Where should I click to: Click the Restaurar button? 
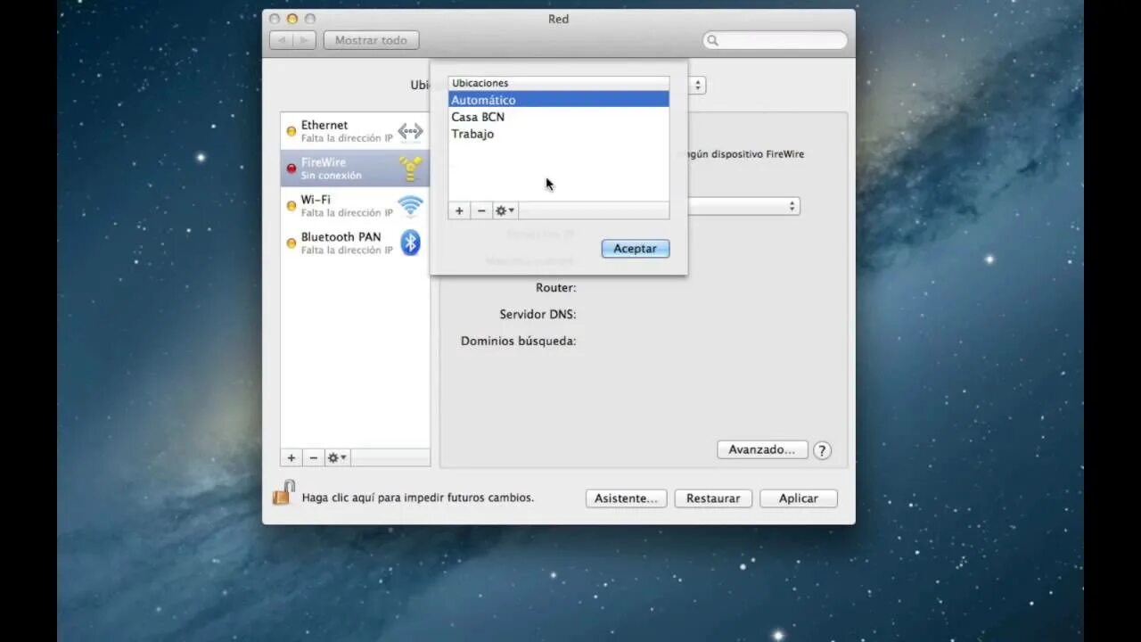713,498
